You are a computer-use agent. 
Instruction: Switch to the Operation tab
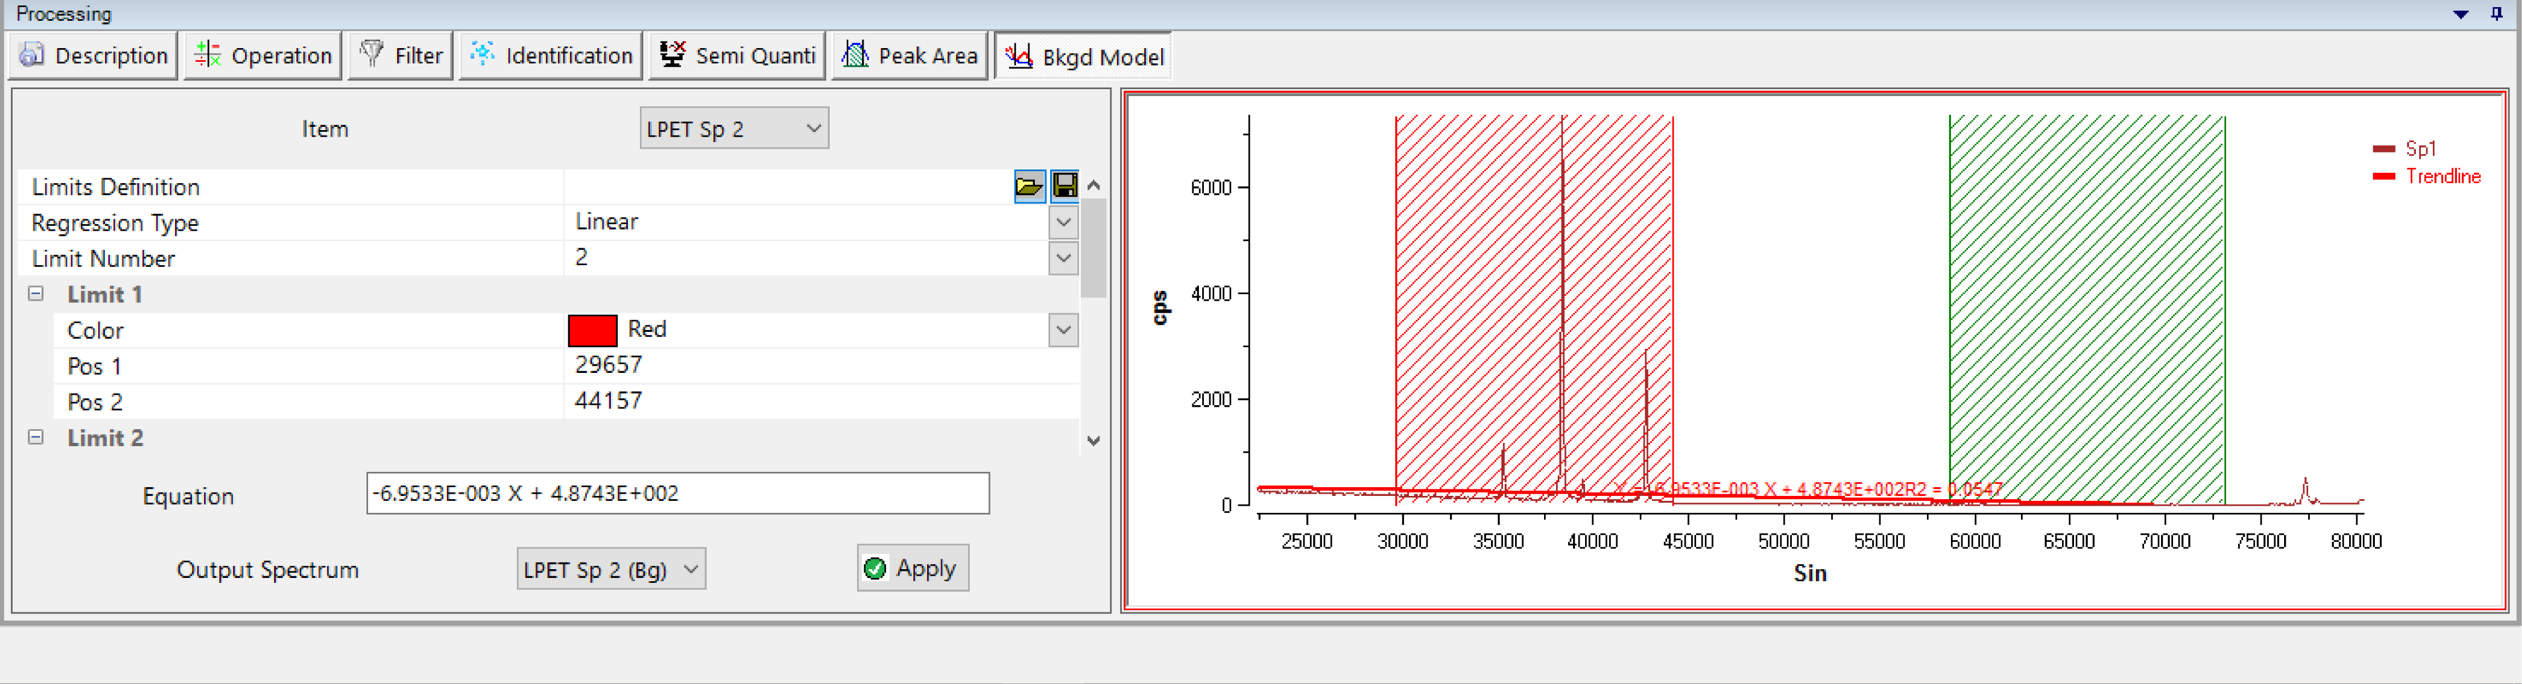coord(264,56)
